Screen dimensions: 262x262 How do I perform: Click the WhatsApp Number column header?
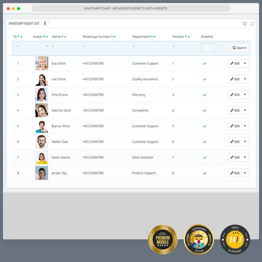(96, 37)
